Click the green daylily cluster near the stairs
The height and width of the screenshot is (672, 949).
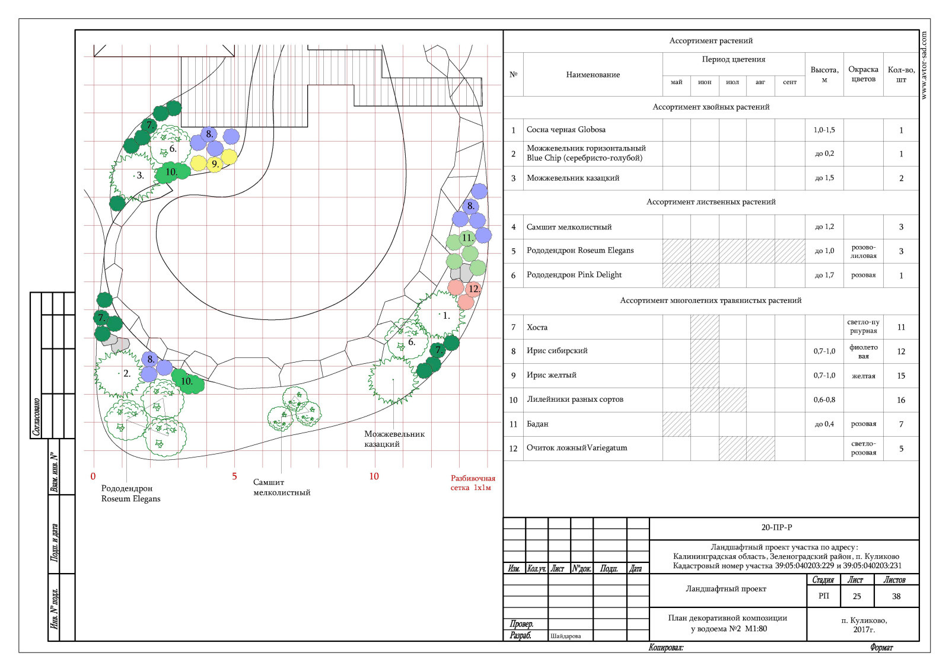coord(173,172)
